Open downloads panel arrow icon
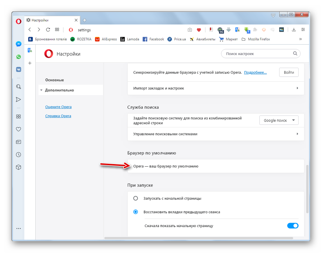The height and width of the screenshot is (253, 322). [294, 30]
